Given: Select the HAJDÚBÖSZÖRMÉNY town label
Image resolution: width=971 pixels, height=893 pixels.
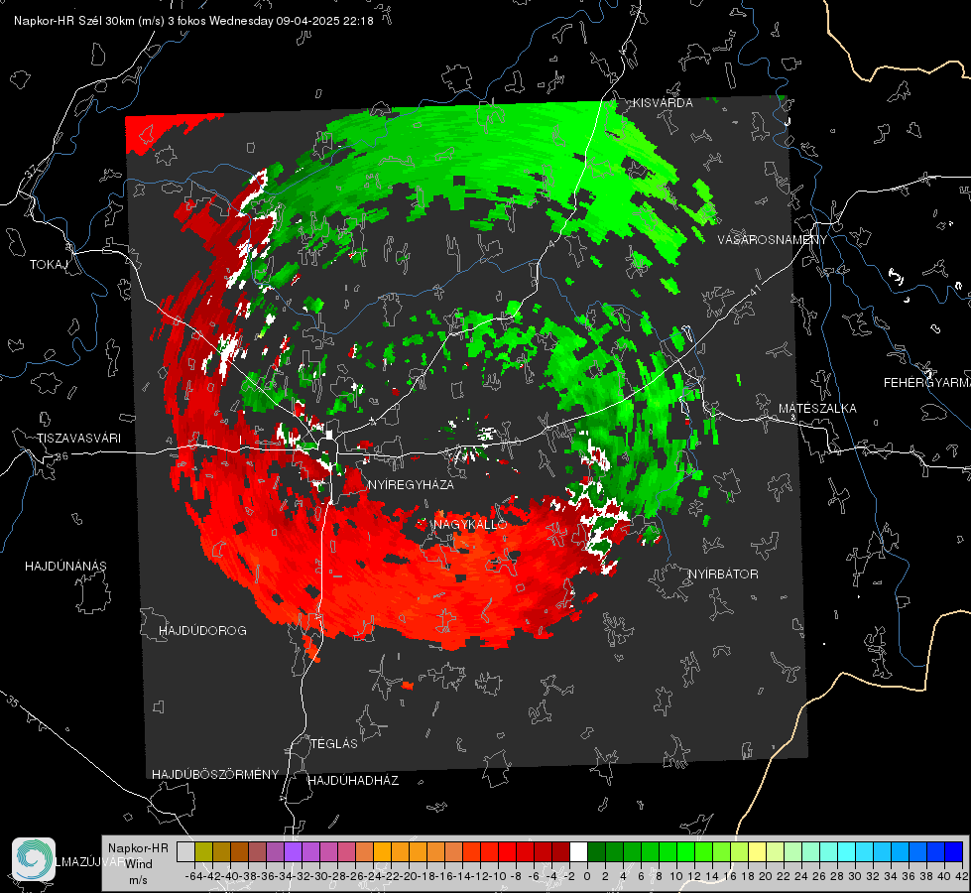Looking at the screenshot, I should click(215, 775).
